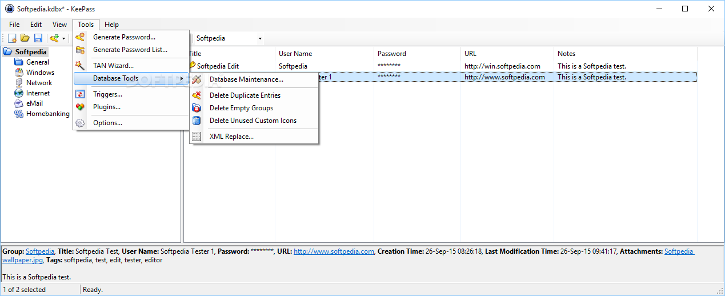Click the Softpedia user name cell
Viewport: 725px width, 296px height.
point(293,66)
